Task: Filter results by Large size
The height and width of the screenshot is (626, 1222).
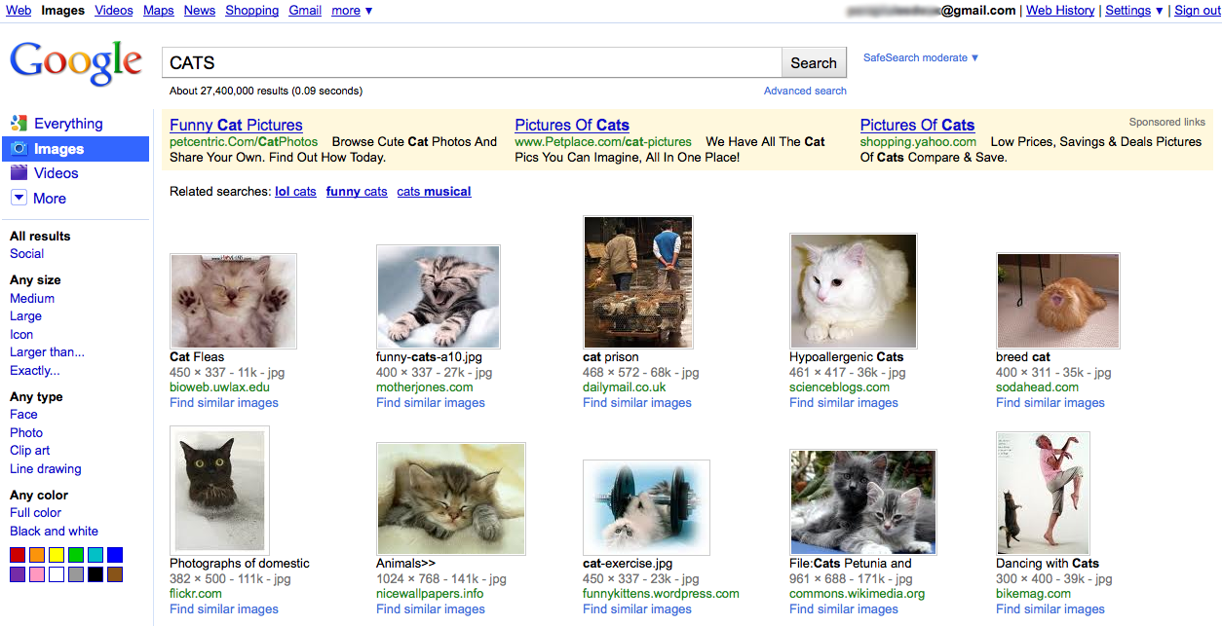Action: tap(25, 315)
